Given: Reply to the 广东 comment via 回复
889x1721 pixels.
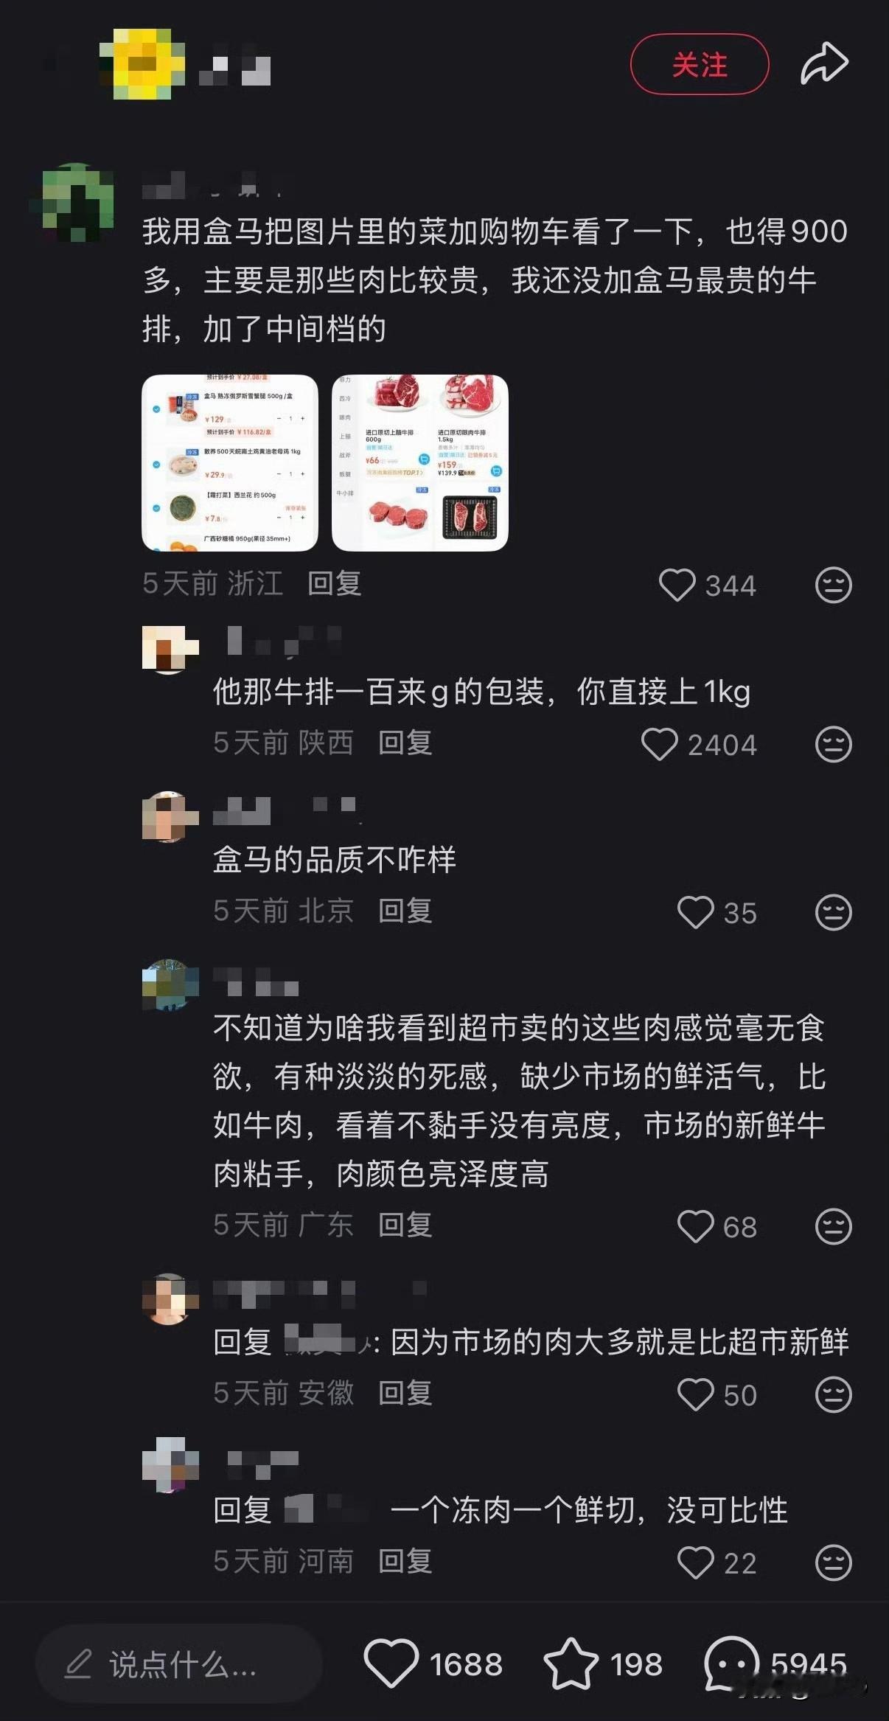Looking at the screenshot, I should pos(405,1225).
